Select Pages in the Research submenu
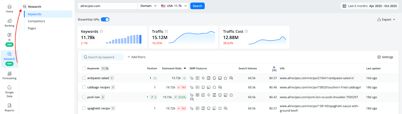 32,28
